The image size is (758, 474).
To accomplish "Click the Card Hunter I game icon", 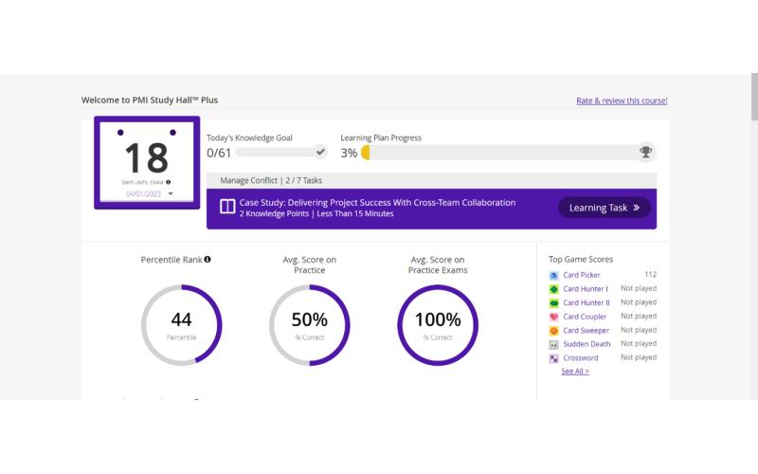I will (554, 289).
